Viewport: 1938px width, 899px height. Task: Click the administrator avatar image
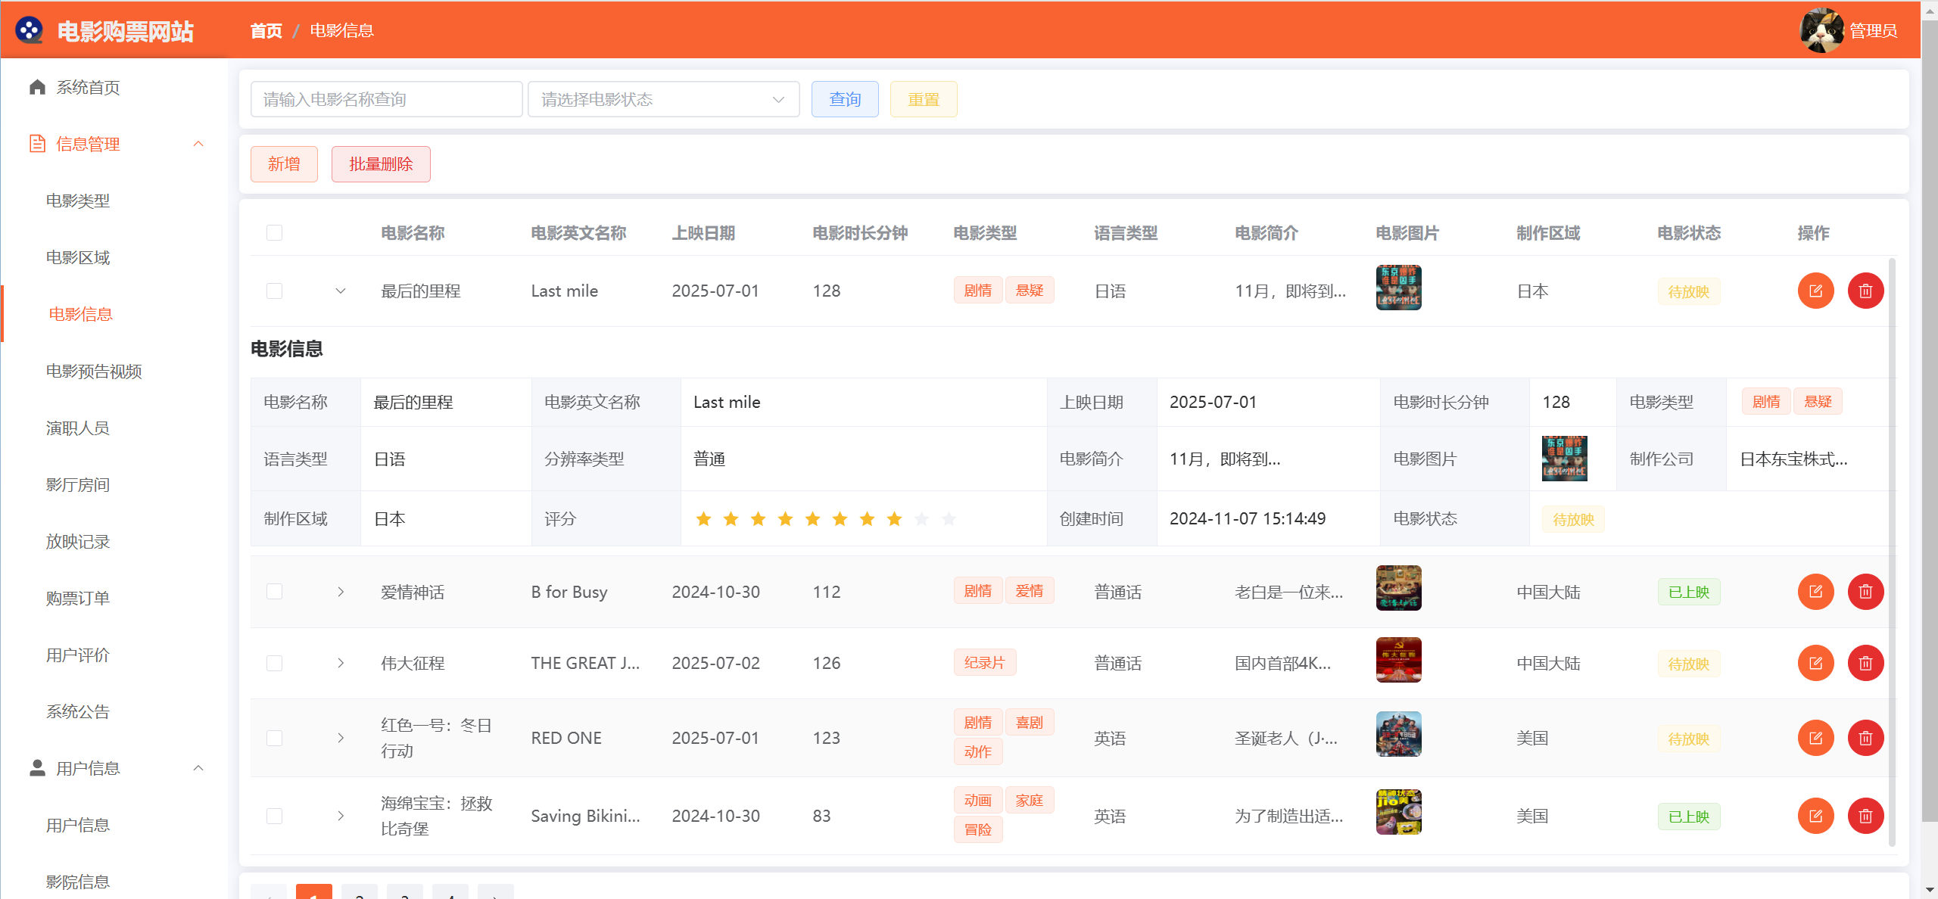pyautogui.click(x=1821, y=30)
